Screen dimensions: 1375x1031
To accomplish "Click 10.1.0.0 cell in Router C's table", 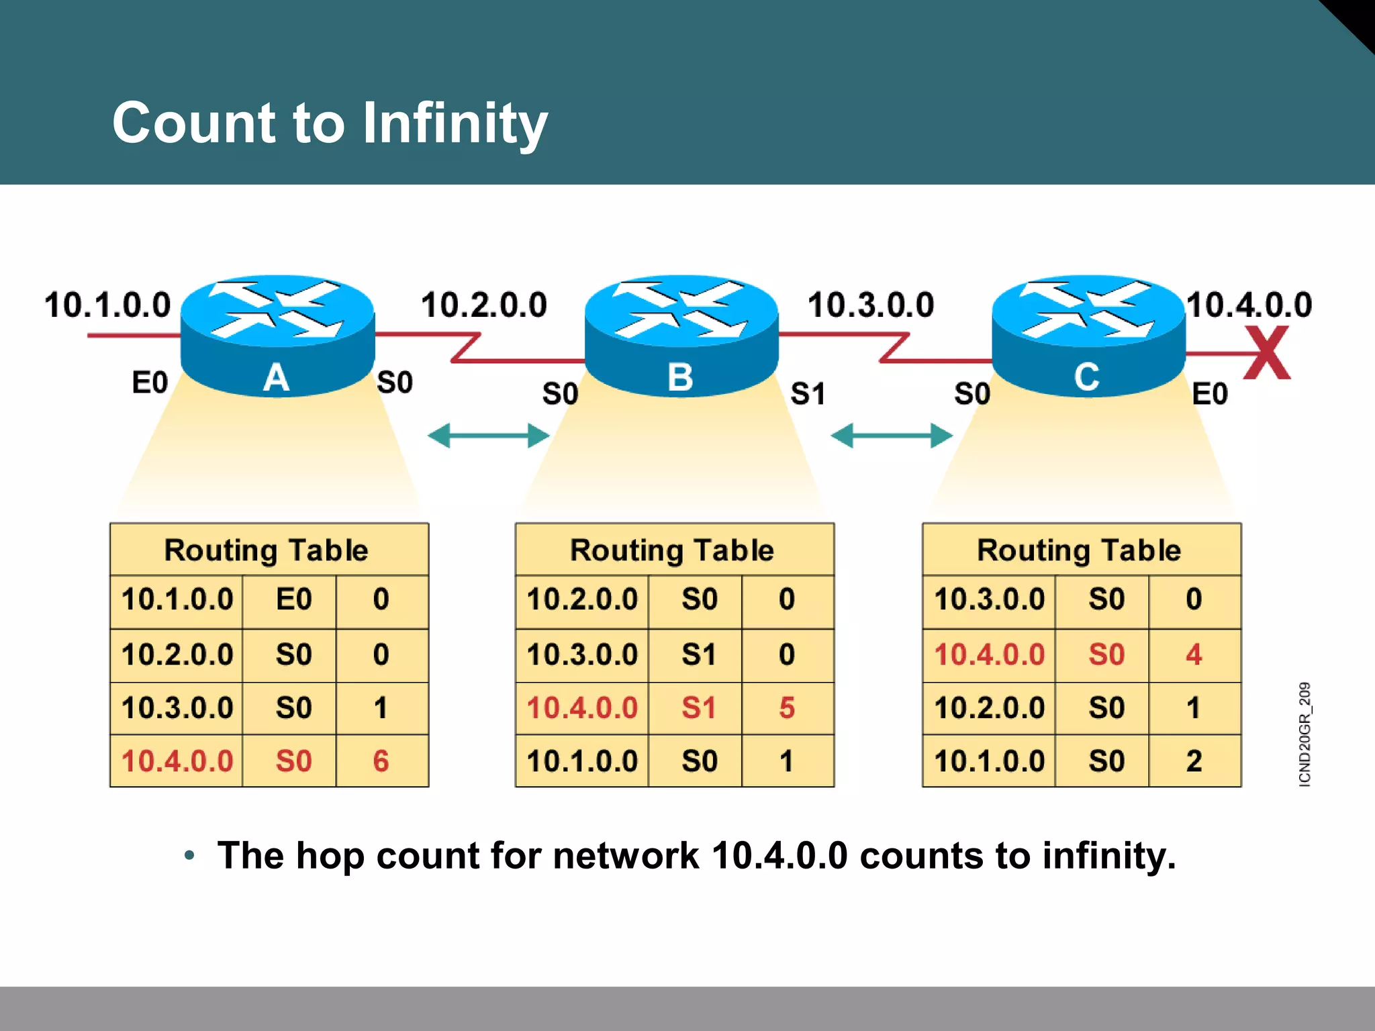I will [x=990, y=761].
